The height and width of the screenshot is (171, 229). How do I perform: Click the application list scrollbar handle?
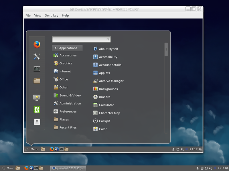166,49
